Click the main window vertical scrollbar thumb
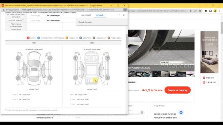 click(x=222, y=28)
